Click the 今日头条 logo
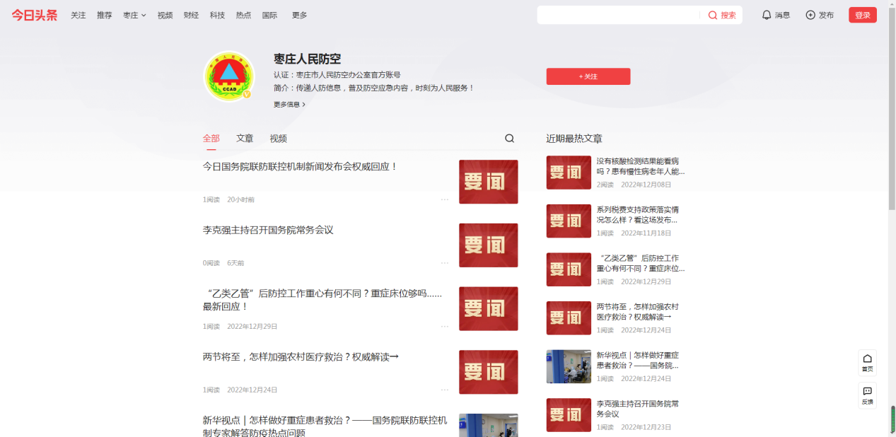The height and width of the screenshot is (437, 896). [34, 15]
